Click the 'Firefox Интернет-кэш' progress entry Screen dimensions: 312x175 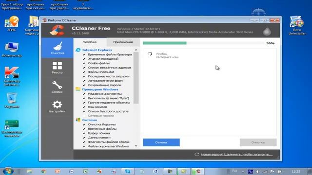pos(163,55)
